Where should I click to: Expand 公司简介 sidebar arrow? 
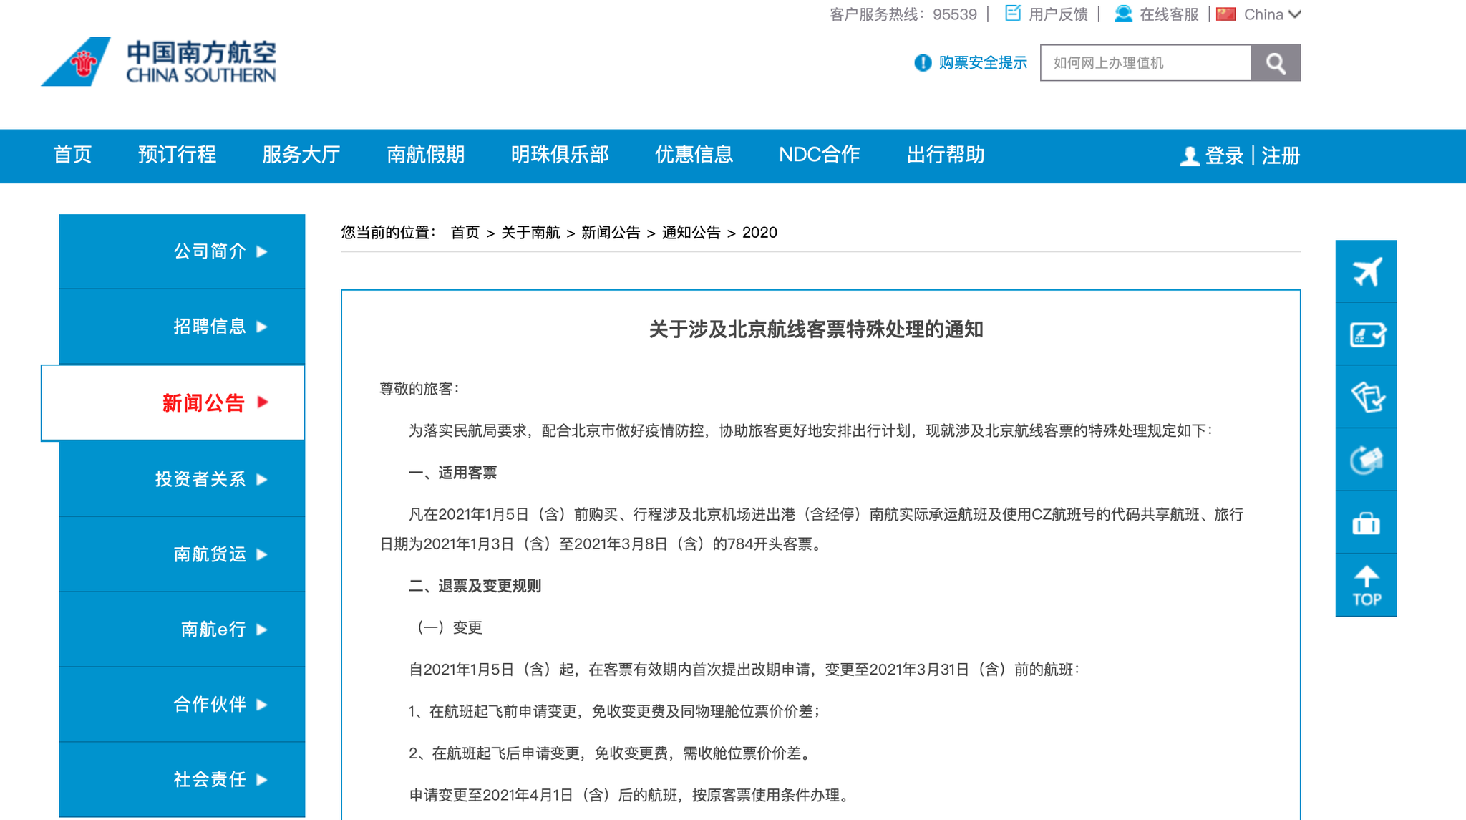pos(262,251)
